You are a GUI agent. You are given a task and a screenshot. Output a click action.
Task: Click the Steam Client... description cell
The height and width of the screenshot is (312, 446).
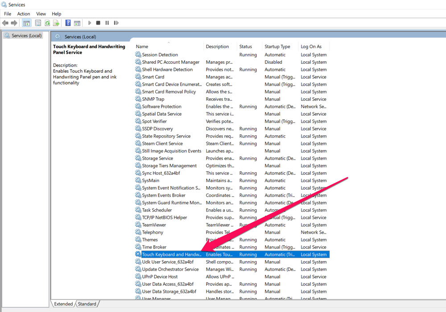pos(219,143)
